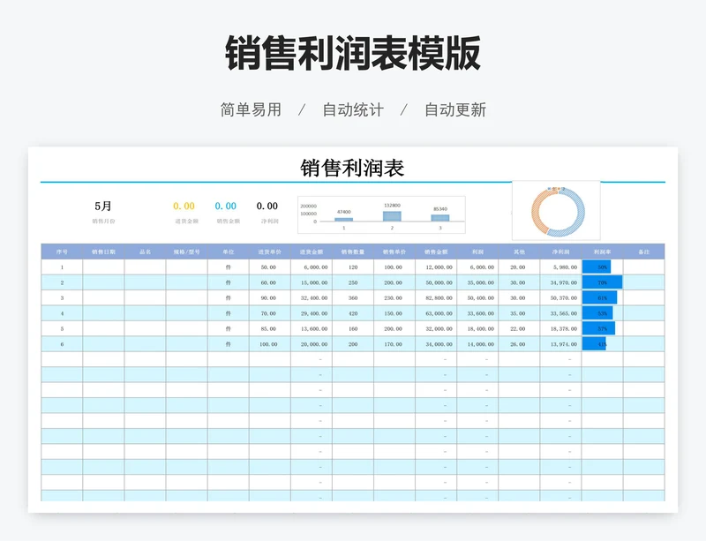The image size is (706, 541).
Task: Click the 利润 column header
Action: click(477, 252)
